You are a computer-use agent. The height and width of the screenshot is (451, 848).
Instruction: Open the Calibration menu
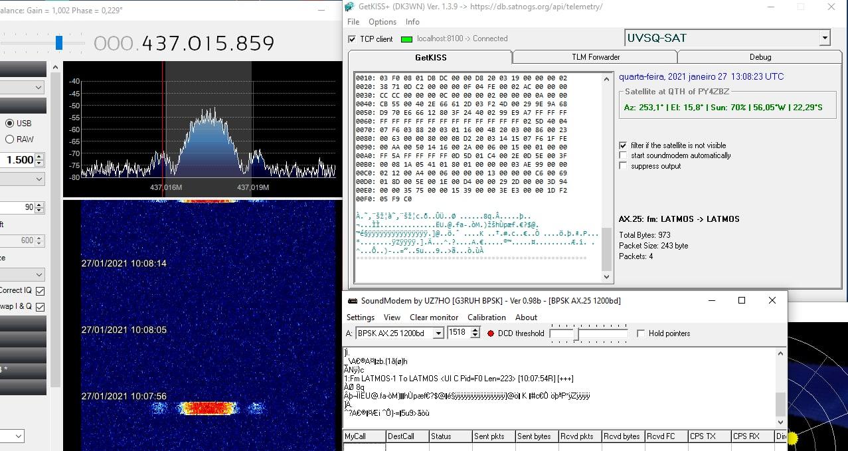[x=486, y=317]
